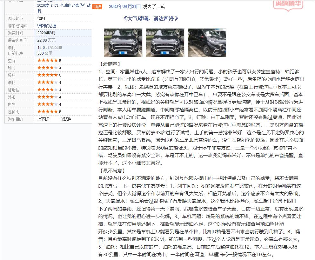Click purchase time 2020年8月

pos(46,33)
